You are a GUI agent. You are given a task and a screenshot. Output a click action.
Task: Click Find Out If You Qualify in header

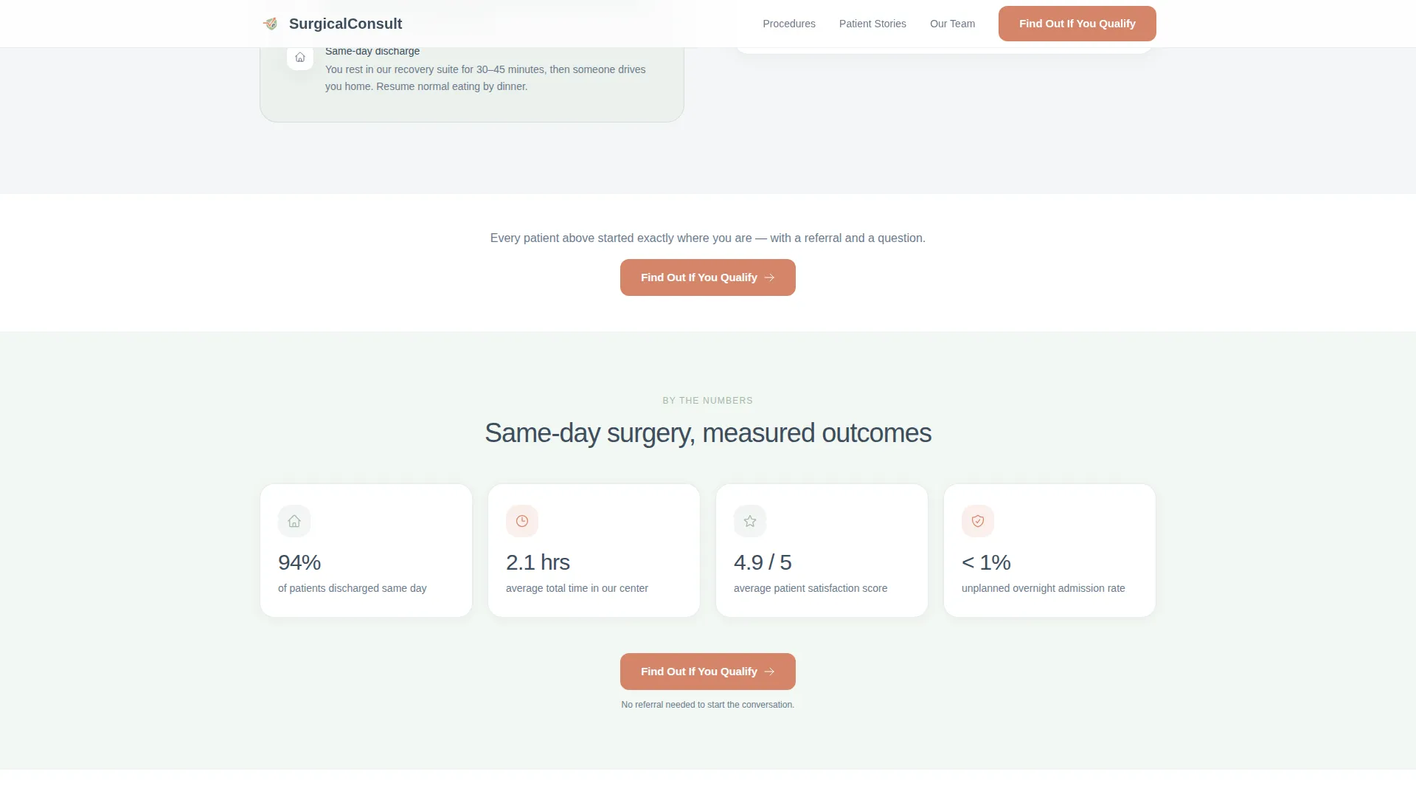pyautogui.click(x=1077, y=24)
